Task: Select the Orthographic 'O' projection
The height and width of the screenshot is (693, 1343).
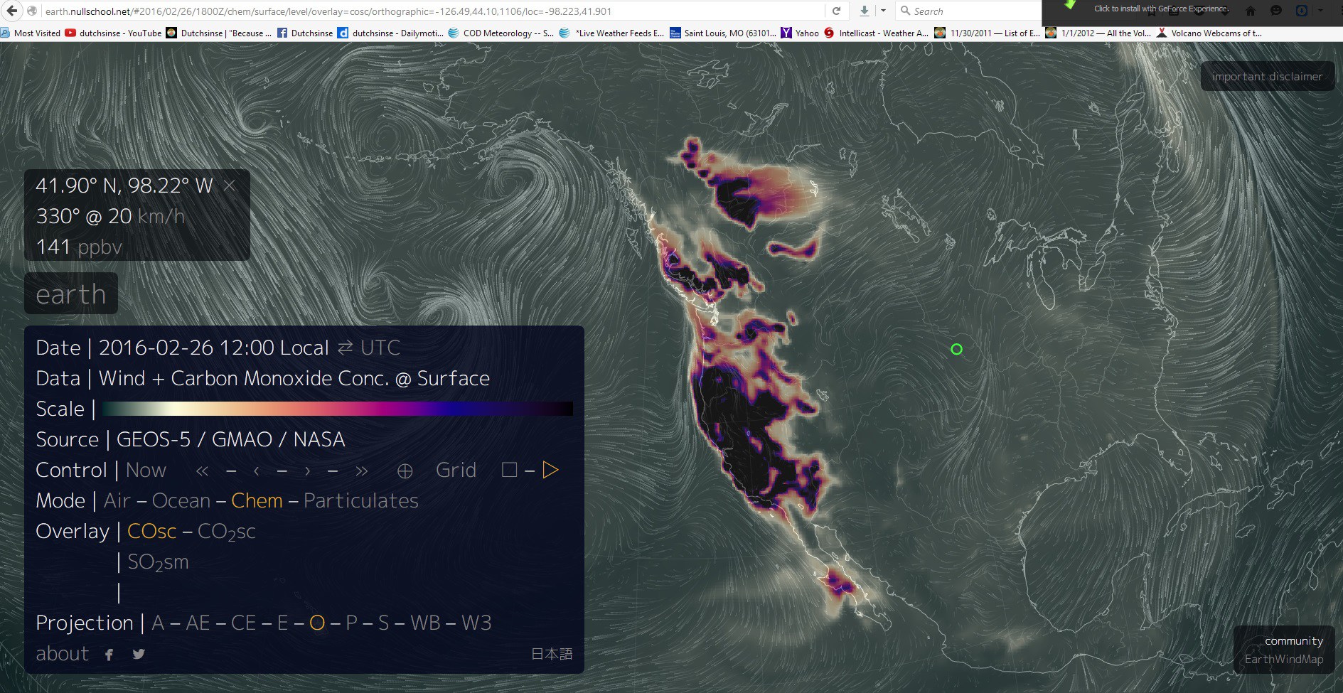Action: [317, 623]
